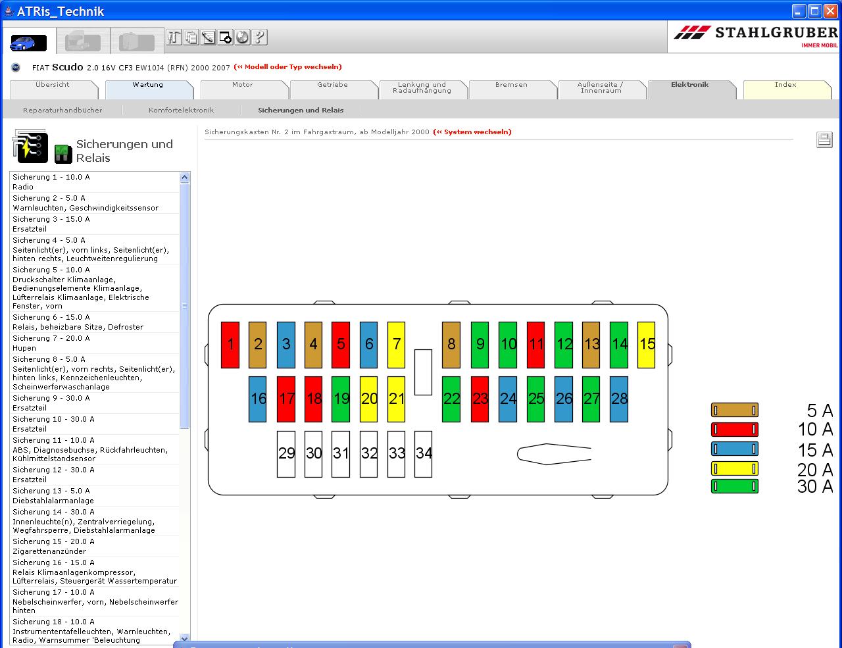Click empty fuse slot 29 in diagram
This screenshot has width=842, height=648.
coord(286,453)
